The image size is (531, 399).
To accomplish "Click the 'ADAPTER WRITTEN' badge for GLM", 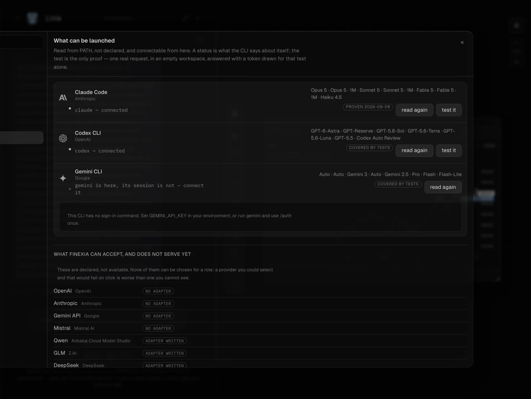I will [165, 353].
